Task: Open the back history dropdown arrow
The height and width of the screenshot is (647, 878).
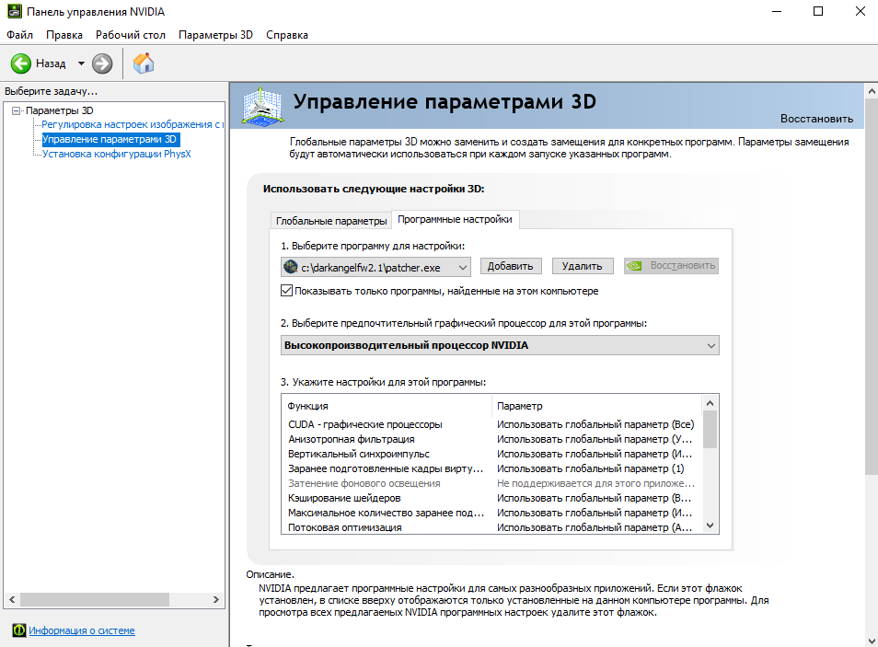Action: 81,64
